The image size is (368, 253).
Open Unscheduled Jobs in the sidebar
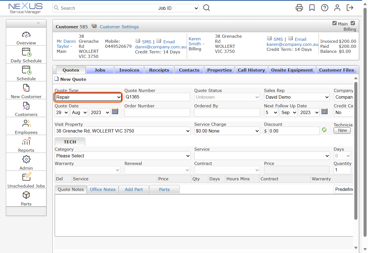click(x=26, y=180)
